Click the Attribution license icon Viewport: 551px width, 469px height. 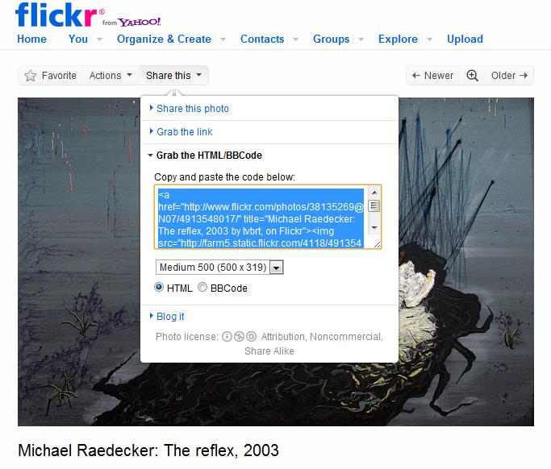tap(227, 337)
